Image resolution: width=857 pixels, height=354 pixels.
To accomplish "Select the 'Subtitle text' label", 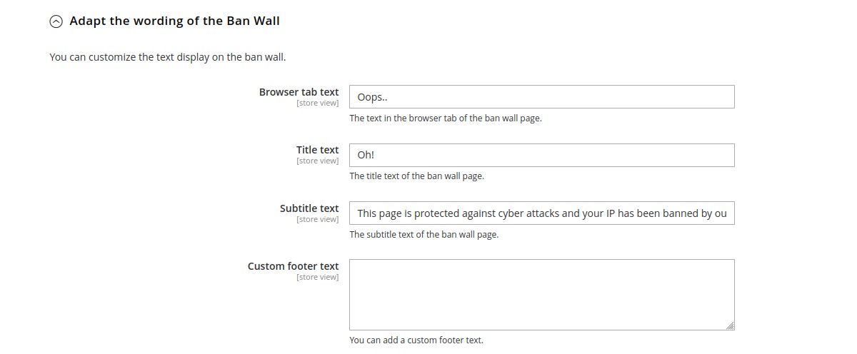I will [309, 208].
